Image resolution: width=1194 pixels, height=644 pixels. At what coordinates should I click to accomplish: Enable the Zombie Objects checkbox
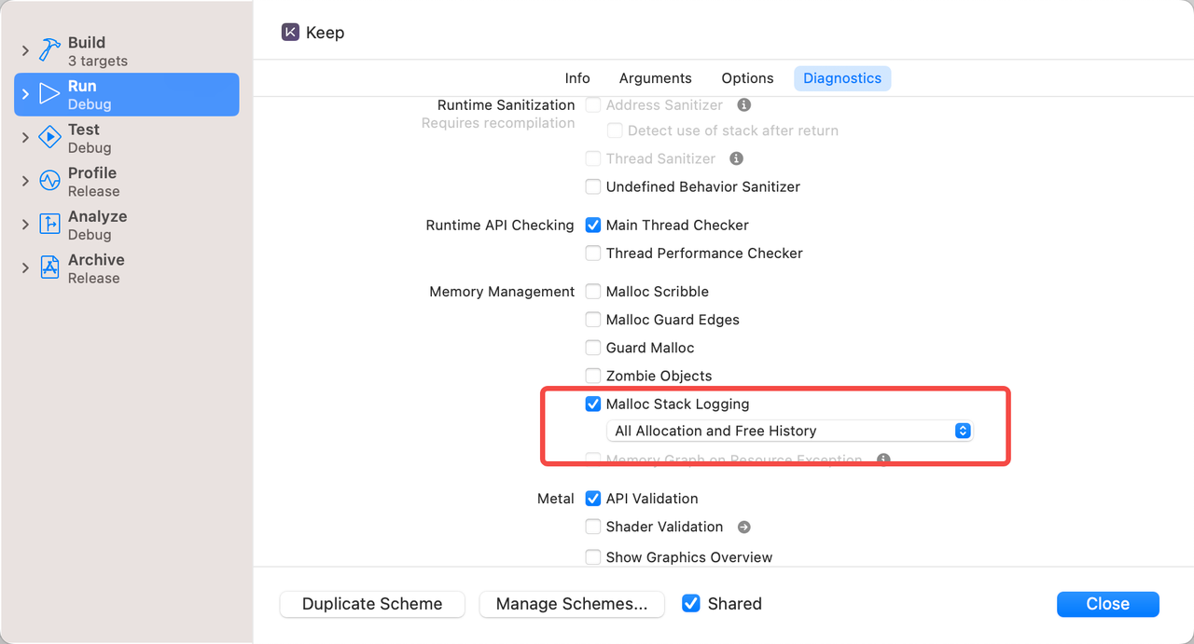(593, 376)
